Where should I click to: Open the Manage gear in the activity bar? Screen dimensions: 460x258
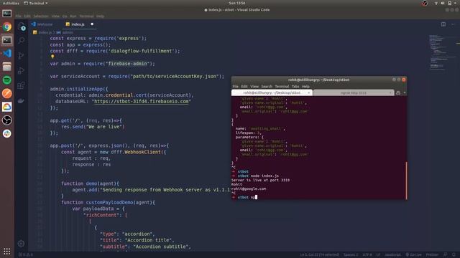pyautogui.click(x=21, y=244)
